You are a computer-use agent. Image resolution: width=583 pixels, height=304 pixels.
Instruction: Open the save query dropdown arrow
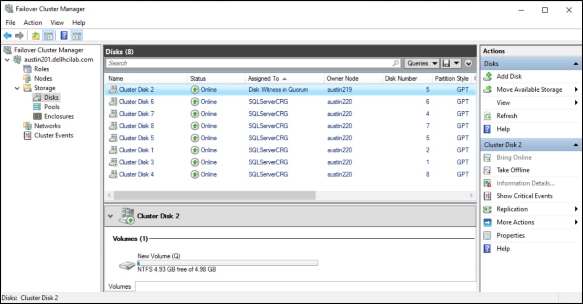456,63
